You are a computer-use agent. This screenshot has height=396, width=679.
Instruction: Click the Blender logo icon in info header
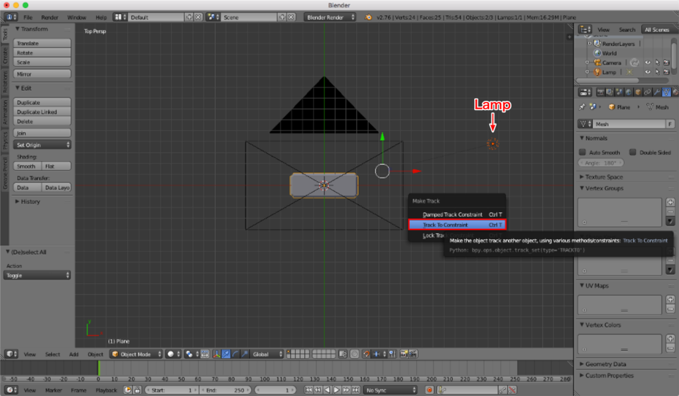pyautogui.click(x=369, y=17)
